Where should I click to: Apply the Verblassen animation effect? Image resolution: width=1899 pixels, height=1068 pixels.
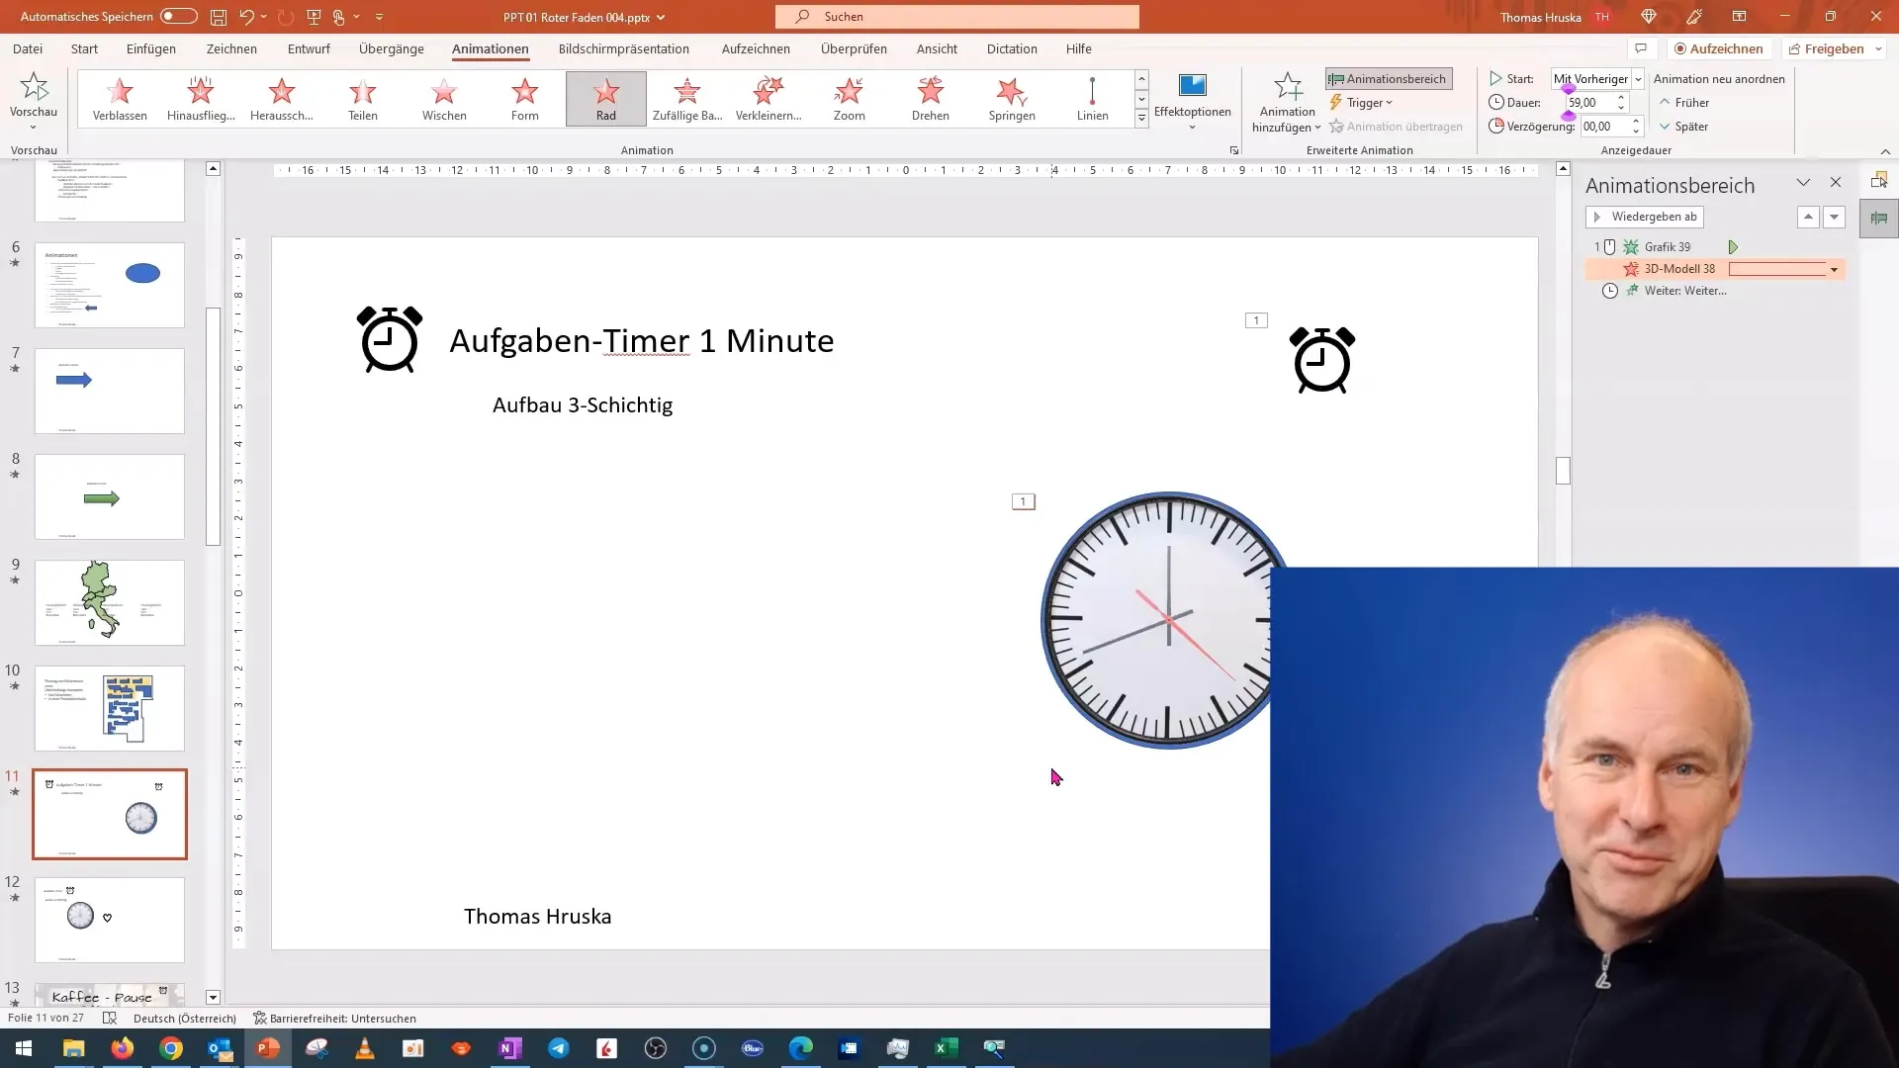point(120,99)
